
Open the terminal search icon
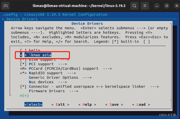click(134, 6)
